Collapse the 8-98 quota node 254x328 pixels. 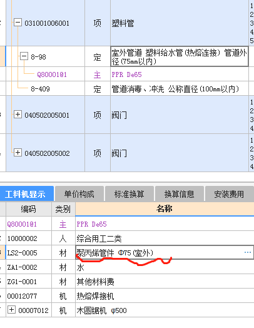[24, 56]
